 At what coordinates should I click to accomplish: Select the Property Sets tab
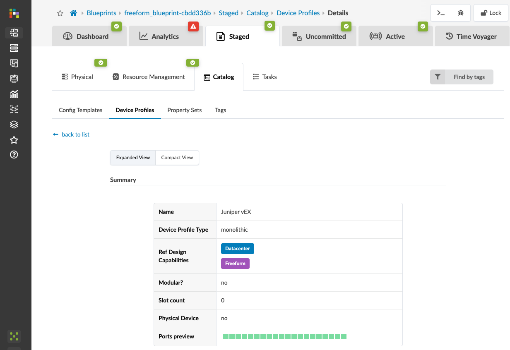pos(185,110)
